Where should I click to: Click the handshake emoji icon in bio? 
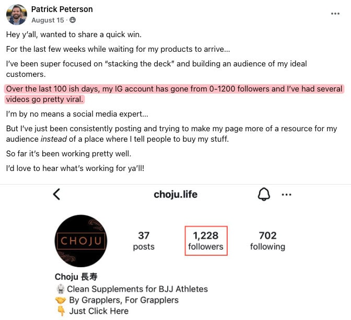click(61, 300)
